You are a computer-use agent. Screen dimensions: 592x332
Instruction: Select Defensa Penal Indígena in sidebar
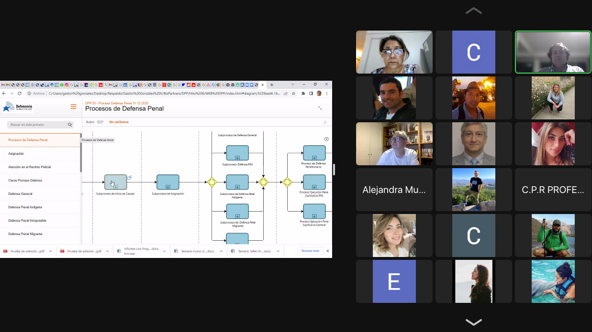tap(25, 207)
